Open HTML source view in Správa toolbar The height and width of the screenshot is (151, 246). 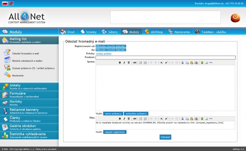[211, 63]
